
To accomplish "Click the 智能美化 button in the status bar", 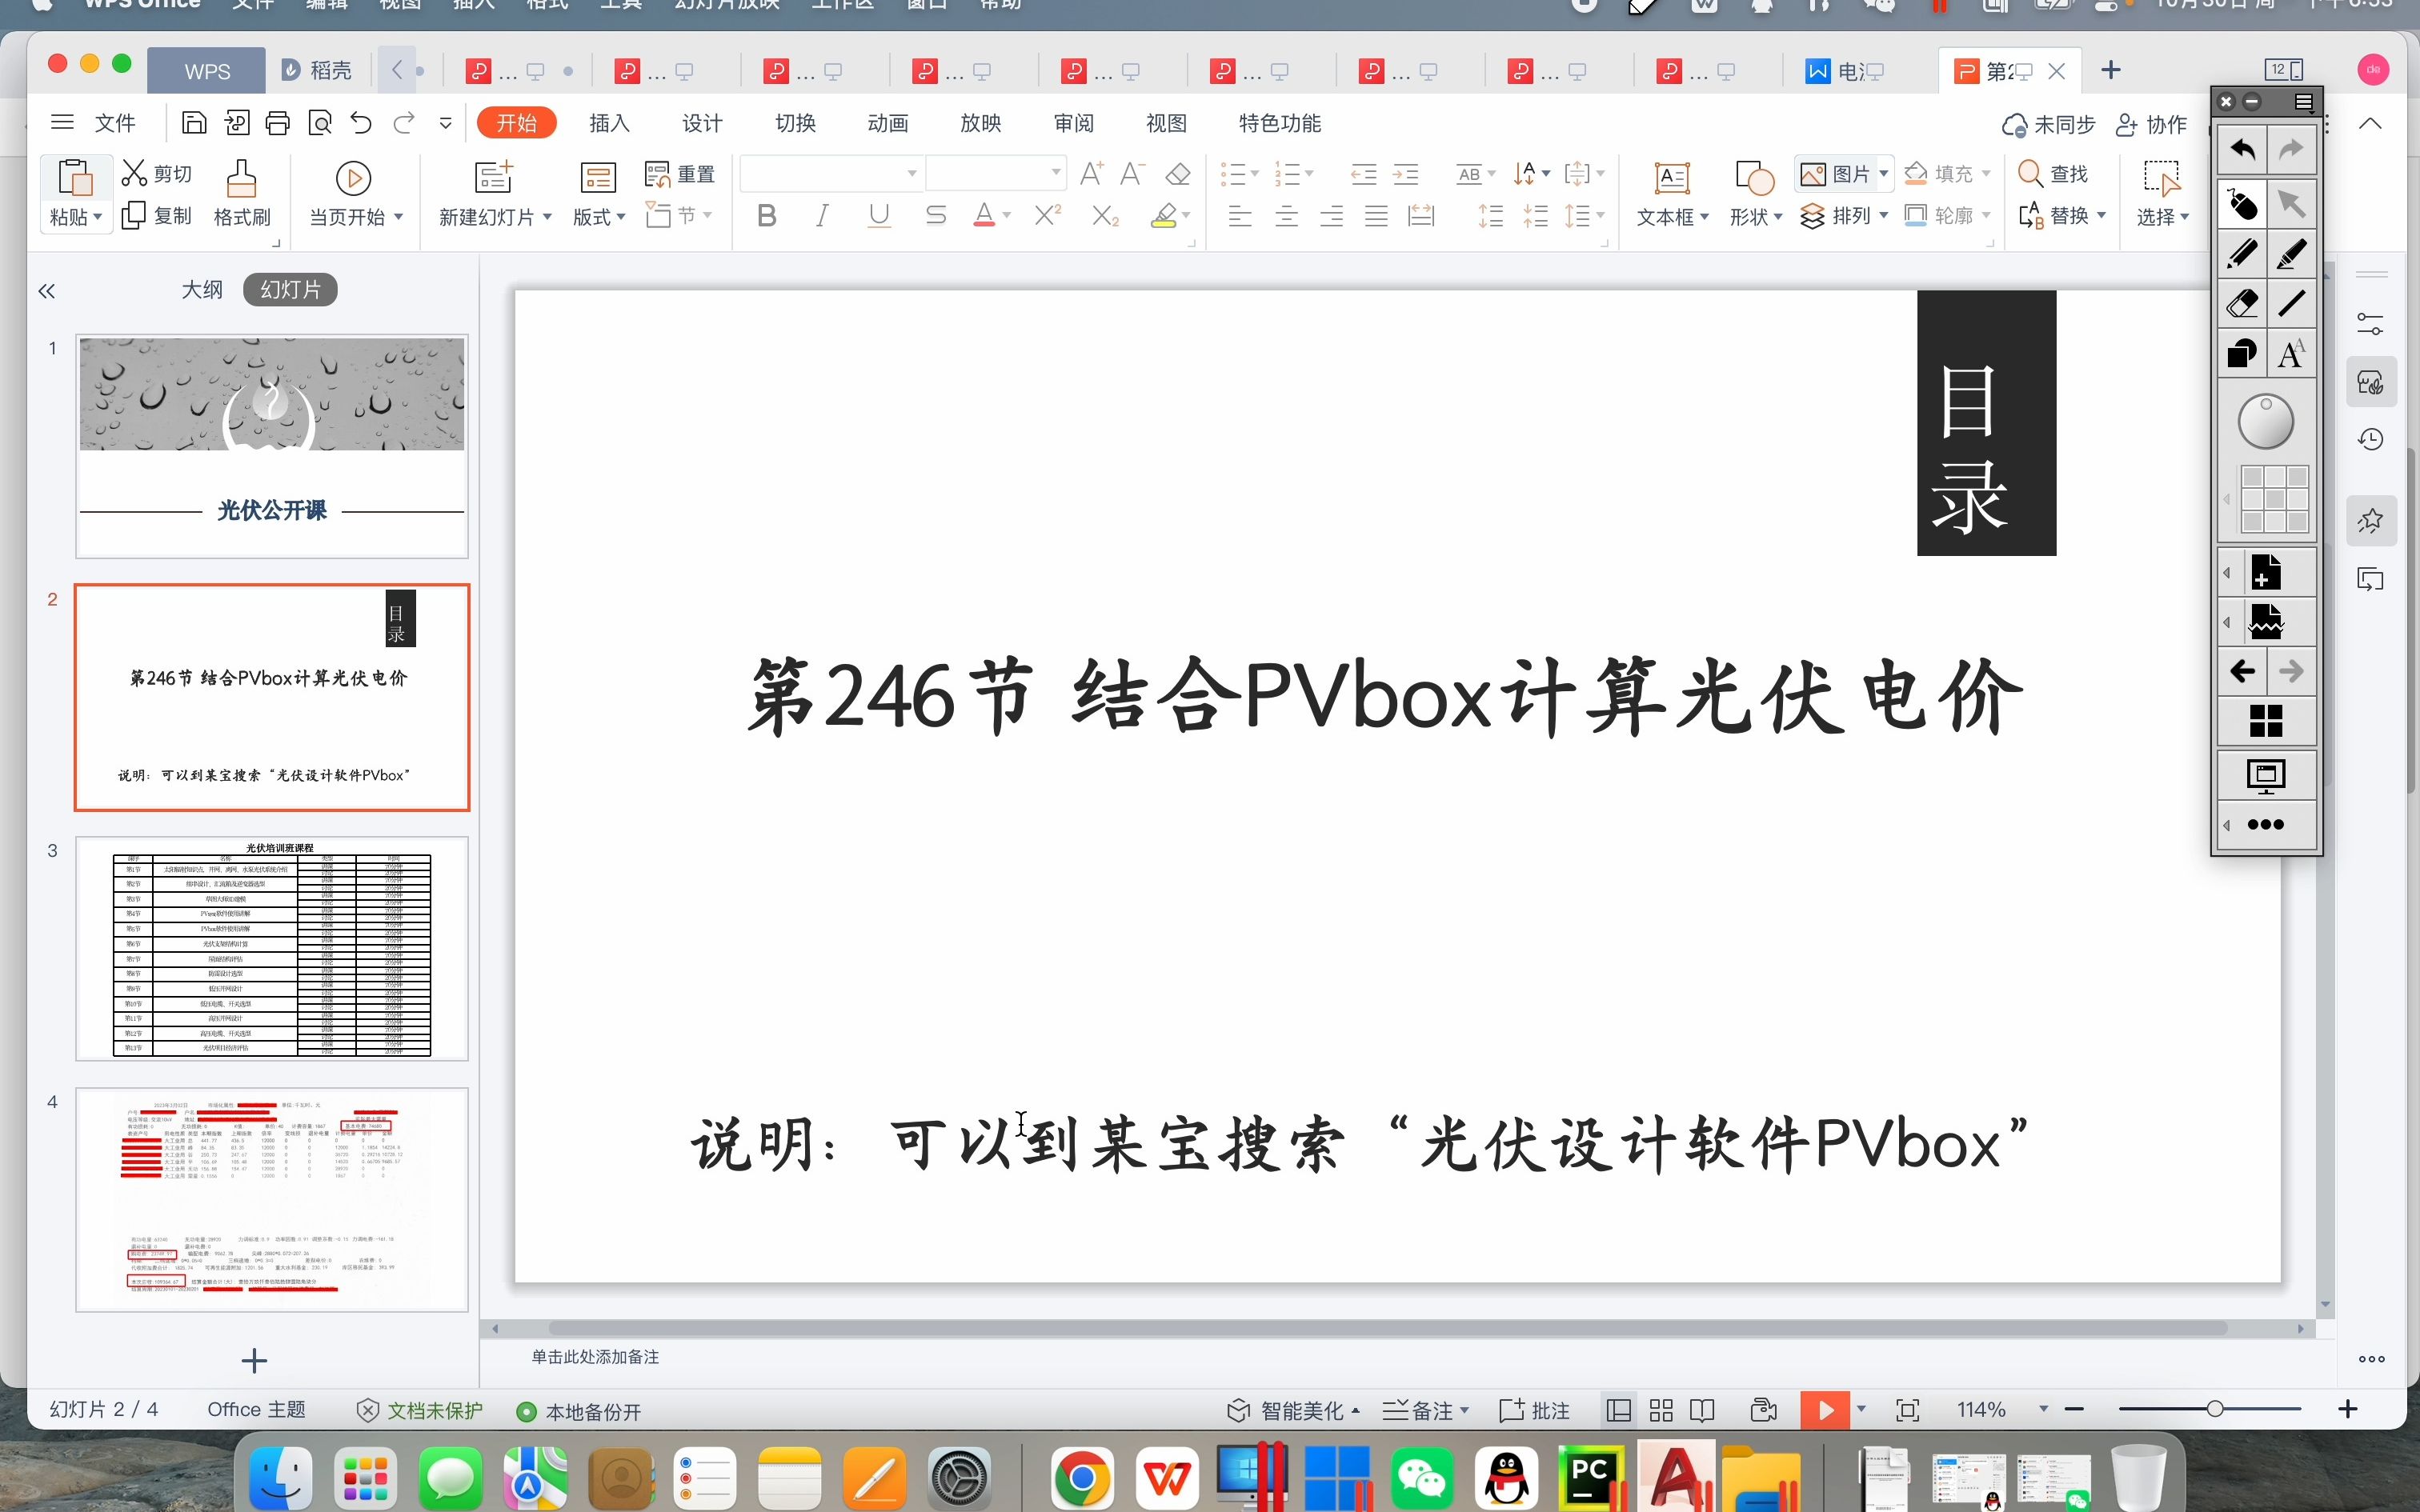I will [1293, 1409].
